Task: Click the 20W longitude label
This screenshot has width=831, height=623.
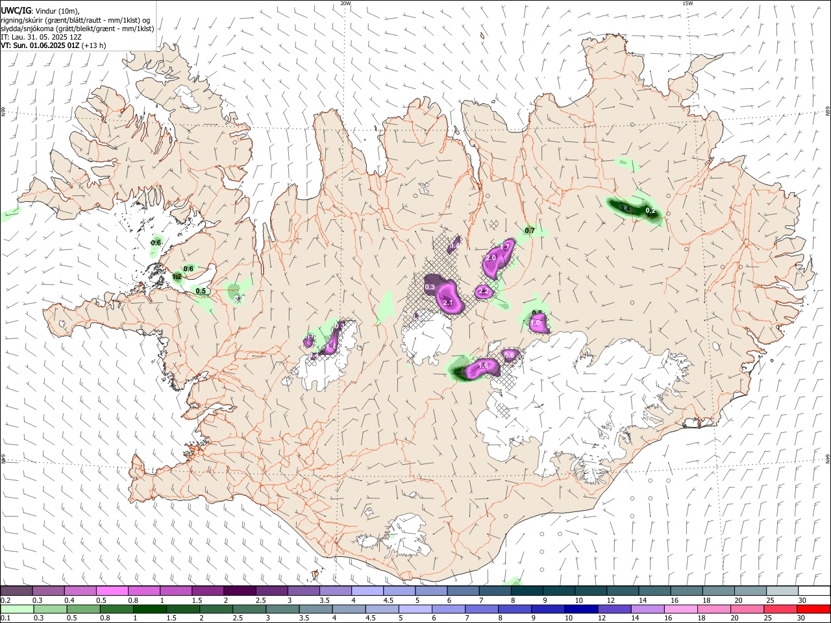Action: [x=345, y=3]
